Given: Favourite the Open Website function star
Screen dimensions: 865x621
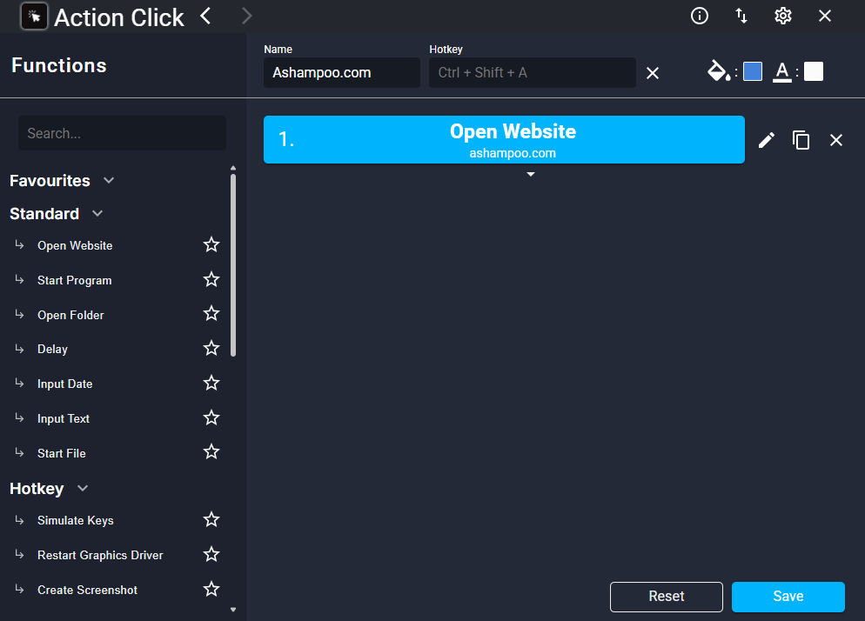Looking at the screenshot, I should (x=211, y=244).
